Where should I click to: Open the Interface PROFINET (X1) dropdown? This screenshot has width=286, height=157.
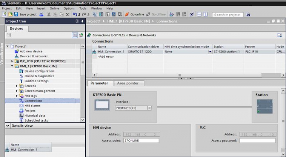pos(149,108)
